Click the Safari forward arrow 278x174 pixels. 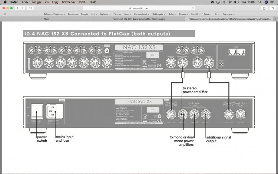(x=22, y=8)
